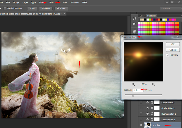Select the Selective Color 1 layer mask thumbnail
This screenshot has height=128, width=182.
tap(157, 119)
